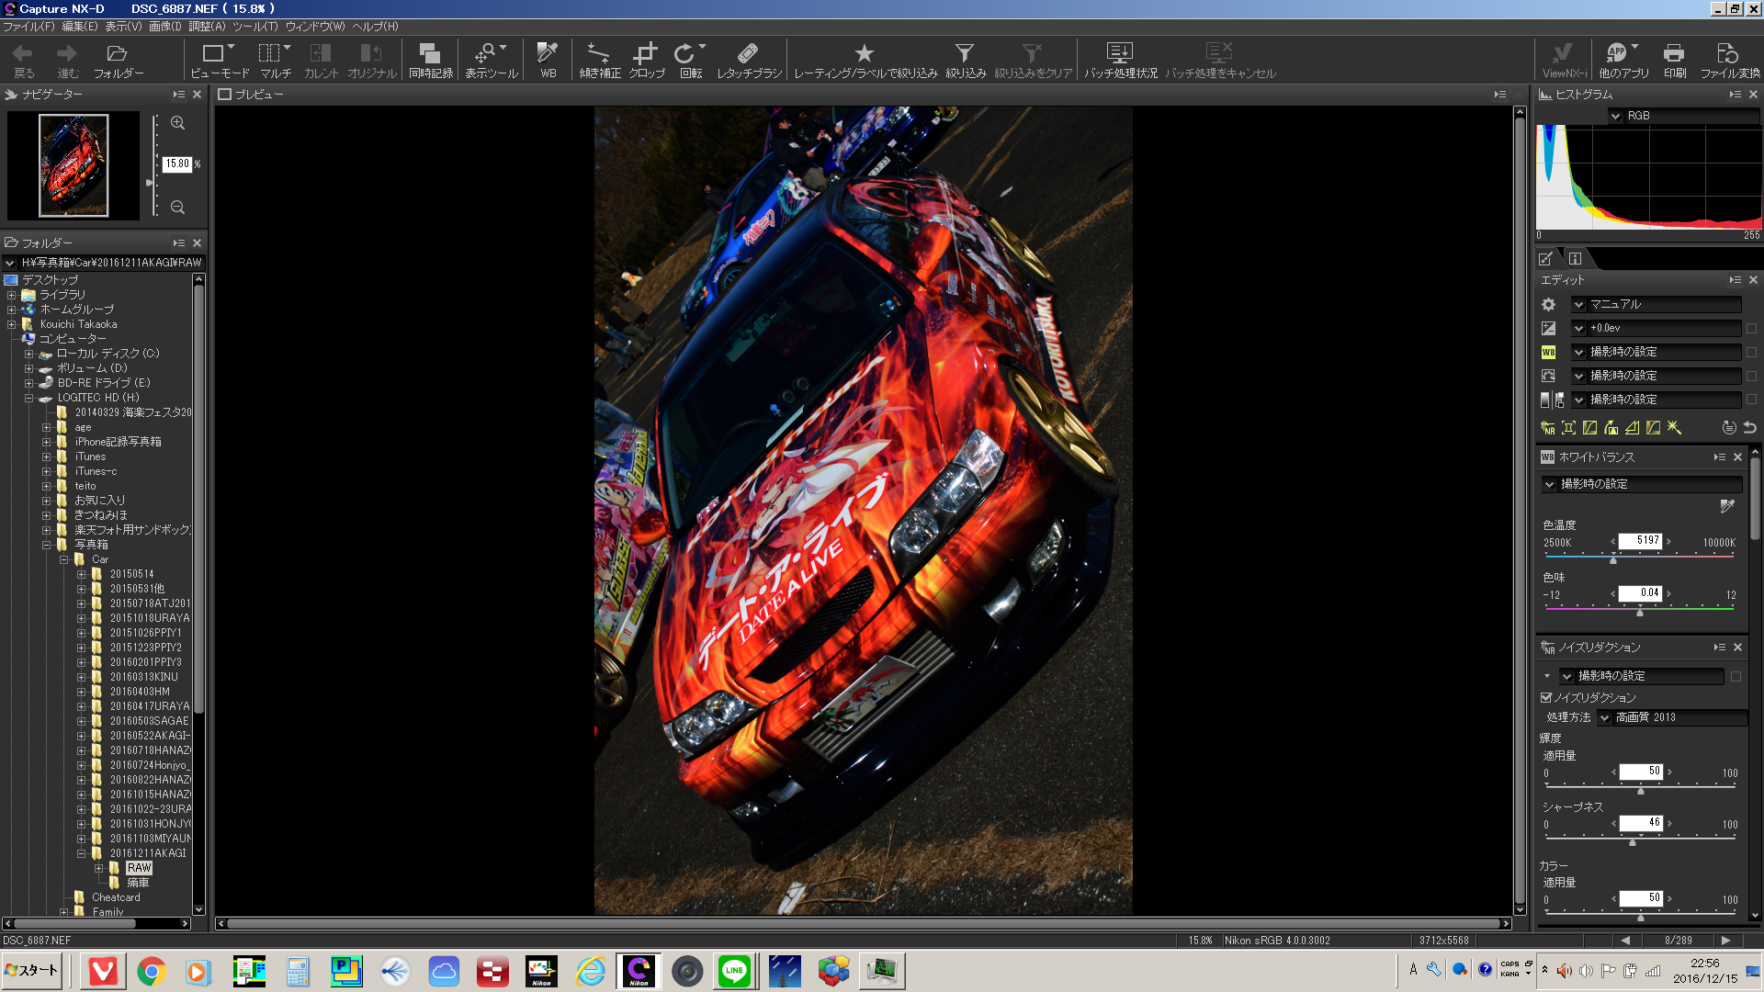Click the 色温度 slider handle
The height and width of the screenshot is (992, 1764).
point(1613,559)
